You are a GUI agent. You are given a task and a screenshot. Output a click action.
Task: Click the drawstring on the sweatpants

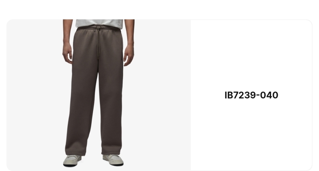point(98,43)
